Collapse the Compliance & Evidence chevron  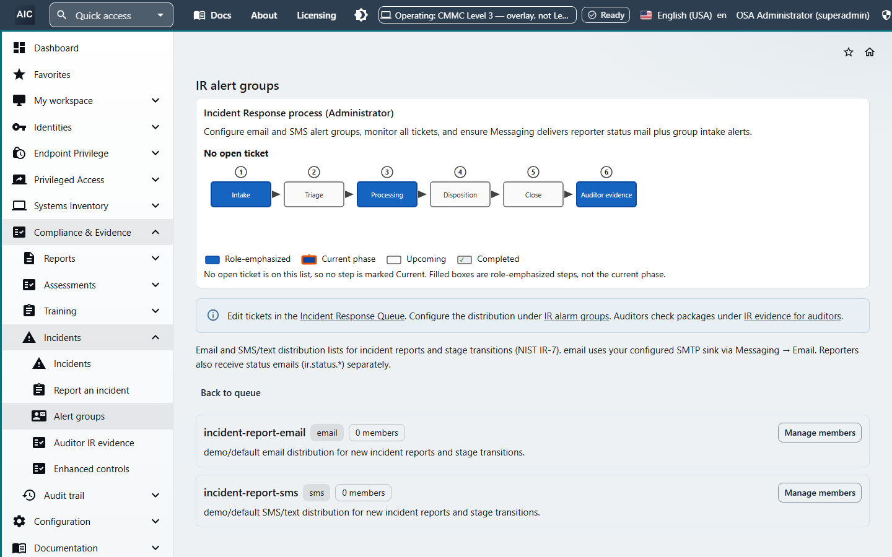155,232
